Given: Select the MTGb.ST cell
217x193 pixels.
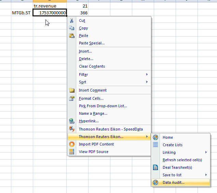Looking at the screenshot, I should click(22, 13).
